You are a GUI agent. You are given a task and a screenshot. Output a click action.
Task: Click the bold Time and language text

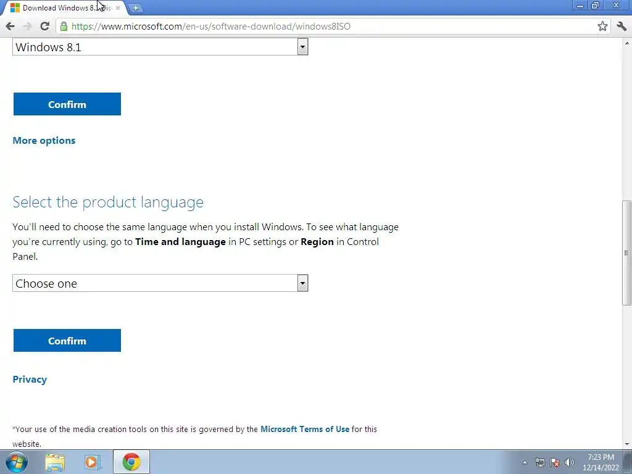(180, 242)
